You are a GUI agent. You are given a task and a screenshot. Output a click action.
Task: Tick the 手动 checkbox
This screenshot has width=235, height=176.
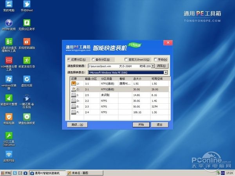coord(155,59)
